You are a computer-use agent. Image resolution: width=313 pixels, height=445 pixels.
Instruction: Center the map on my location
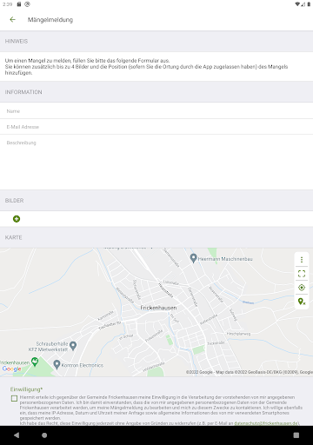(302, 288)
